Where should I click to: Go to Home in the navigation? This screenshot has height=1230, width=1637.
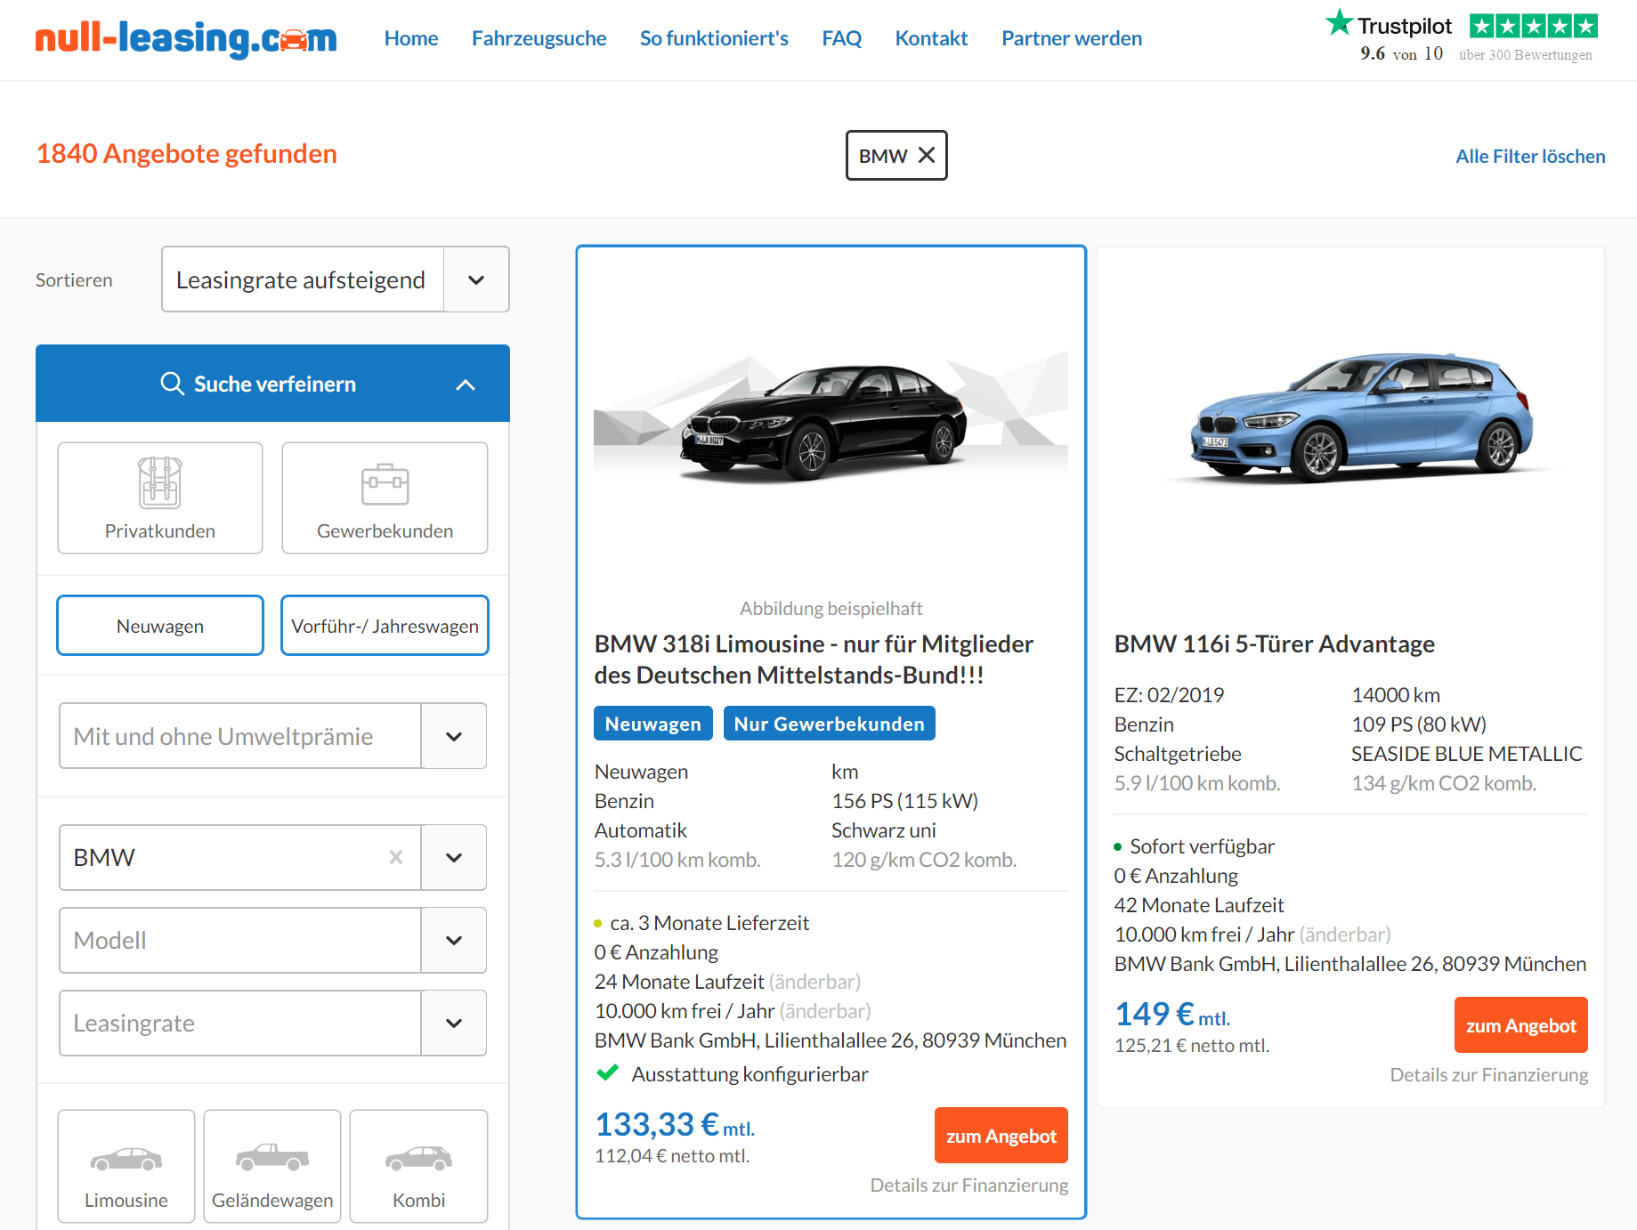(x=411, y=38)
